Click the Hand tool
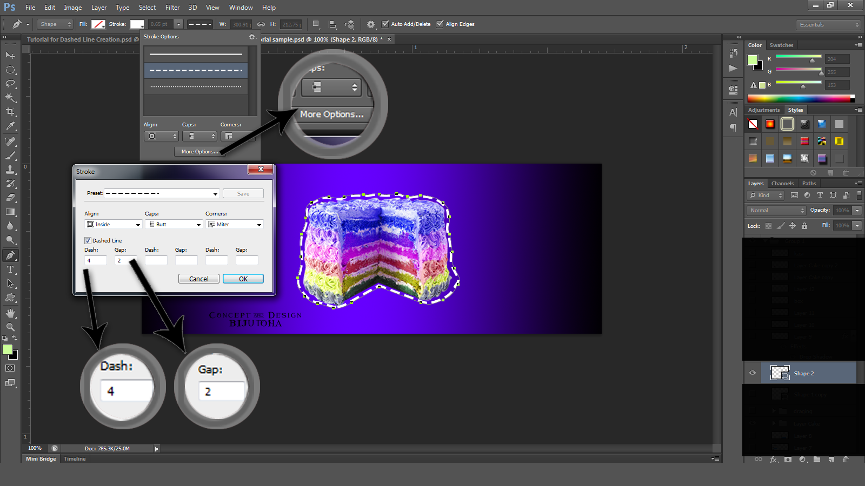This screenshot has height=486, width=865. point(10,313)
